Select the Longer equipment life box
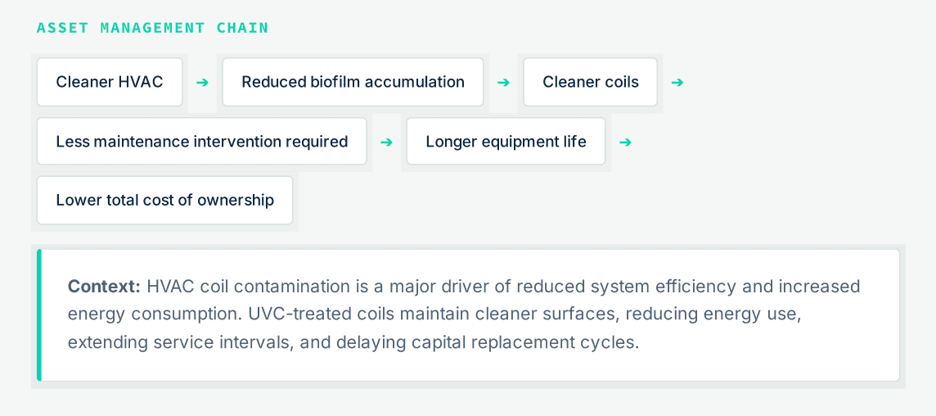The image size is (936, 416). 506,141
